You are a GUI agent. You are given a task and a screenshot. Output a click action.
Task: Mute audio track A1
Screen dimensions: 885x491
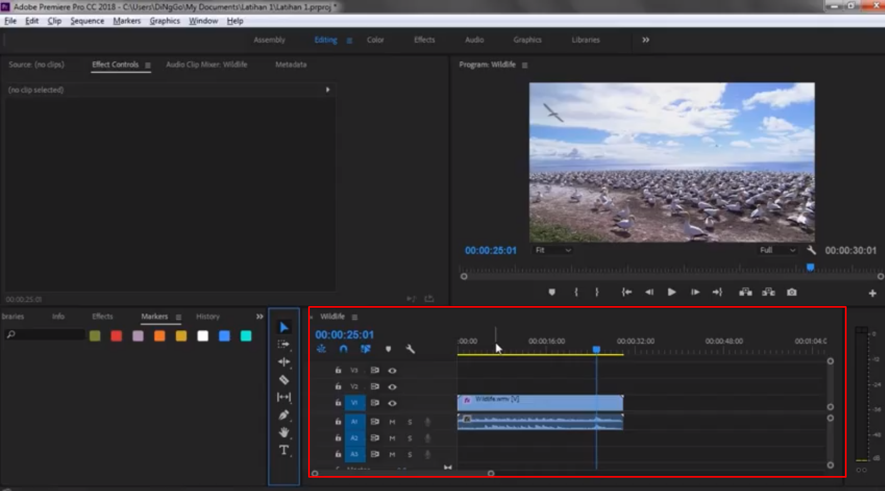coord(392,422)
